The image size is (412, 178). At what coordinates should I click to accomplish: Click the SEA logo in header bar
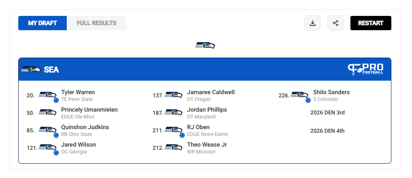(31, 70)
